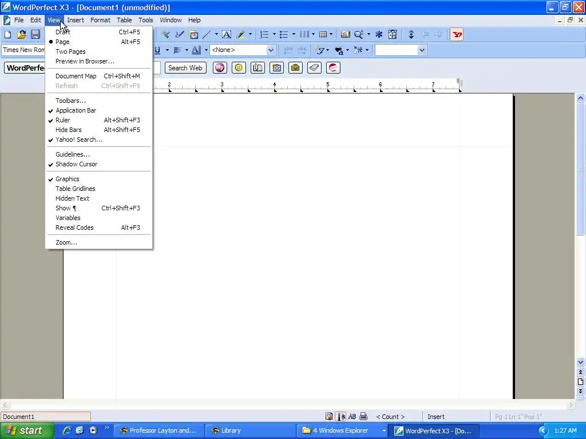This screenshot has height=439, width=586.
Task: Click the vertical scrollbar down arrow
Action: (580, 362)
